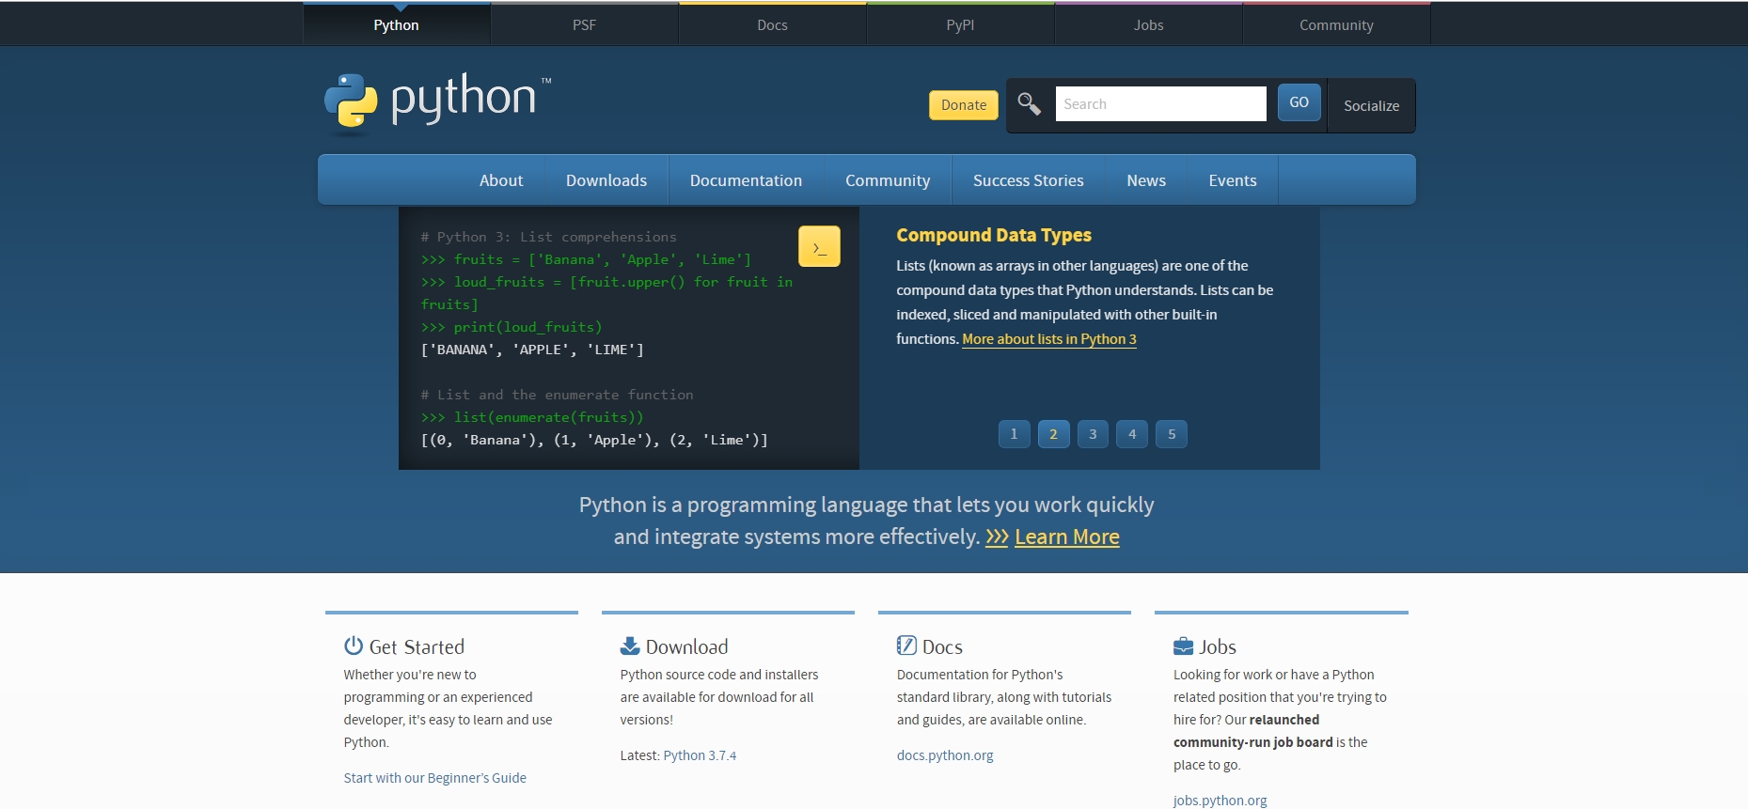Open the Documentation menu
1748x809 pixels.
(746, 180)
